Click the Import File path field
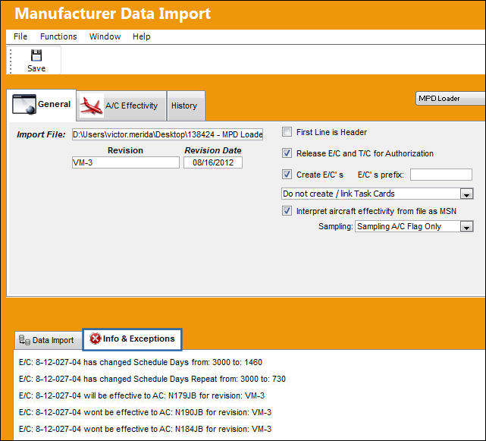The image size is (486, 441). 168,134
